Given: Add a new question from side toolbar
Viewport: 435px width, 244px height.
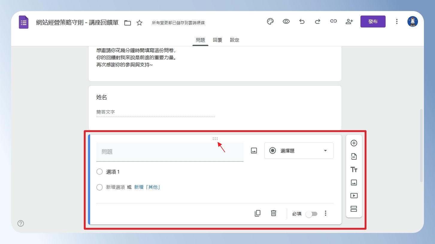Looking at the screenshot, I should [x=354, y=143].
